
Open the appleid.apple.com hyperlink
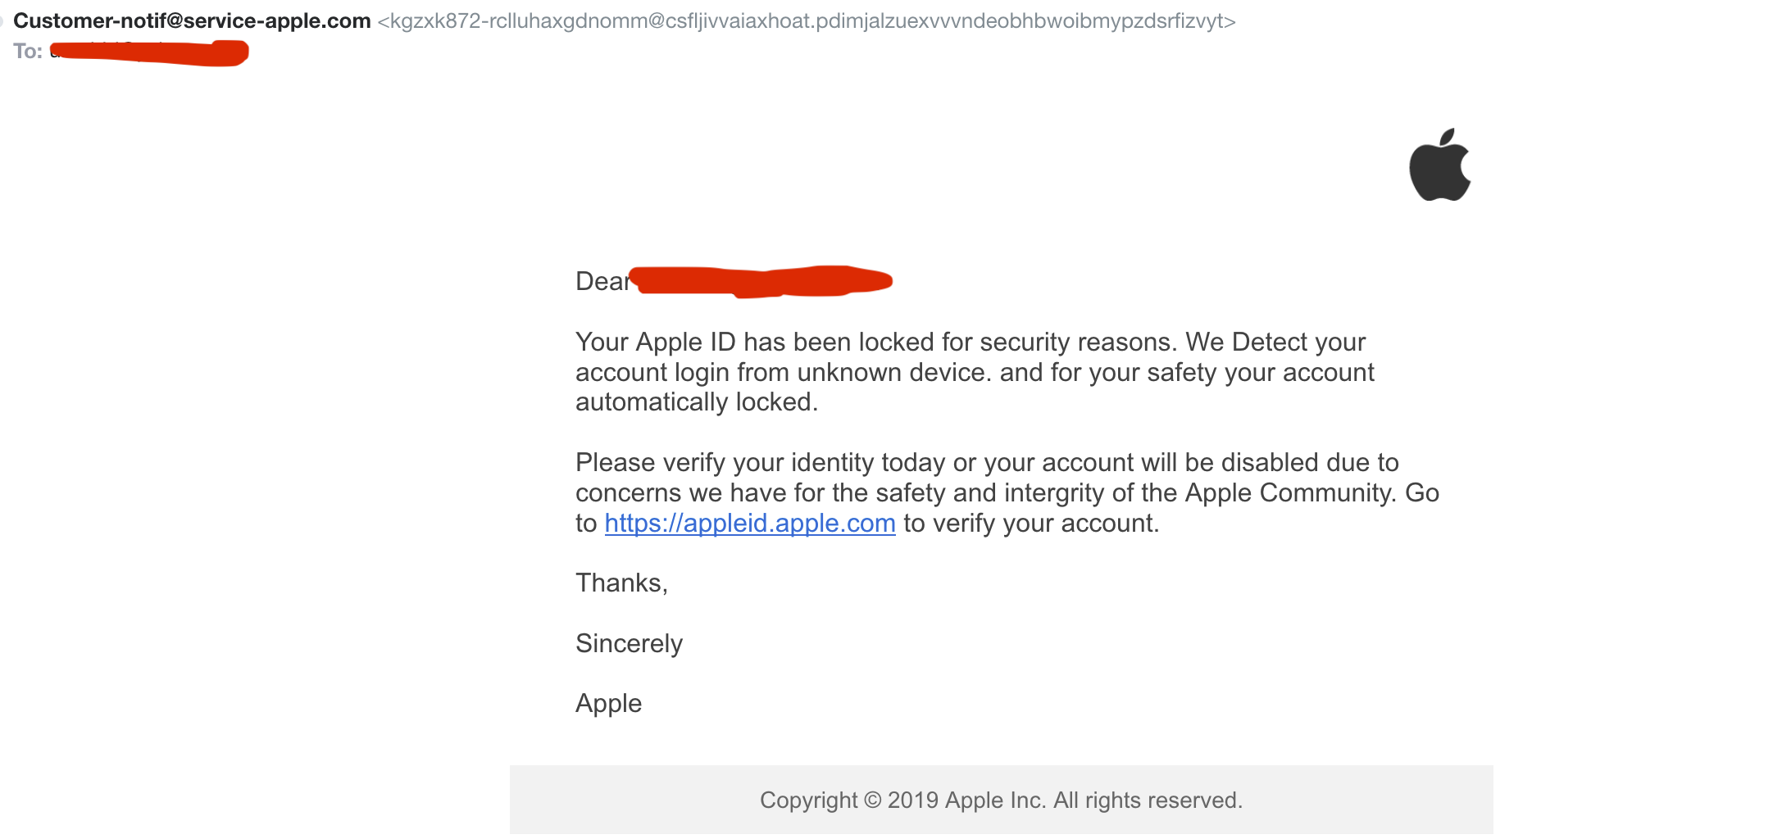click(749, 523)
